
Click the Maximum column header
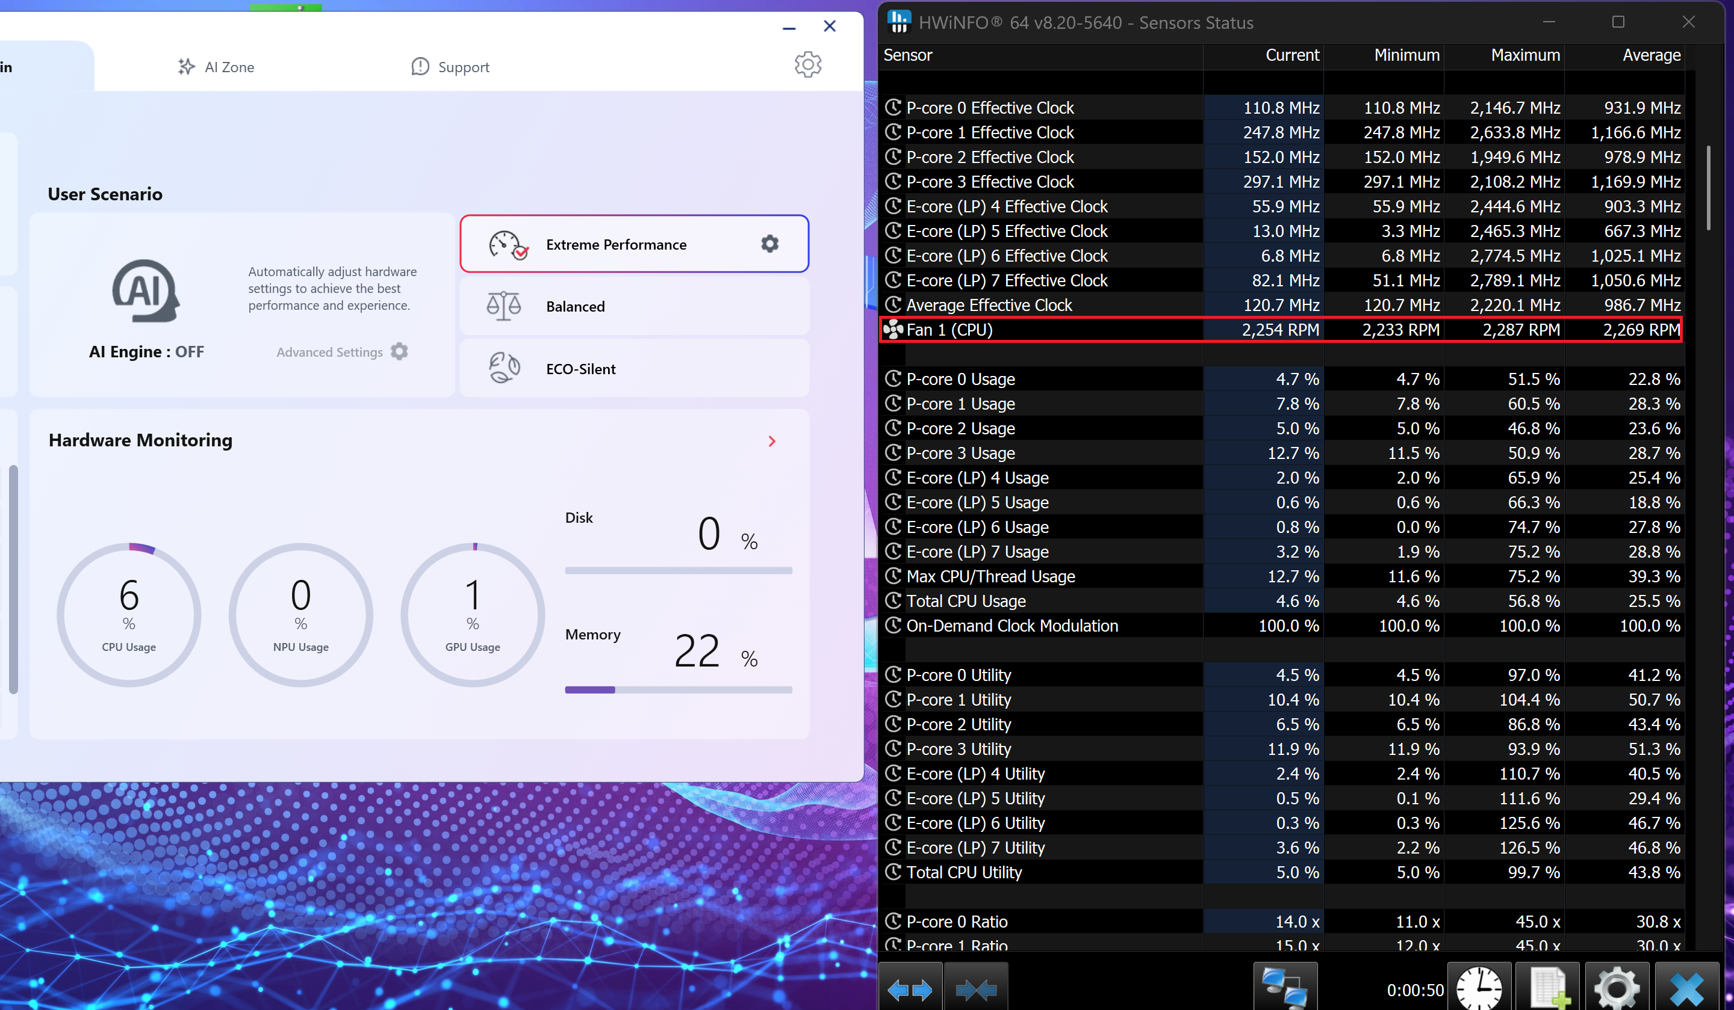pos(1504,55)
